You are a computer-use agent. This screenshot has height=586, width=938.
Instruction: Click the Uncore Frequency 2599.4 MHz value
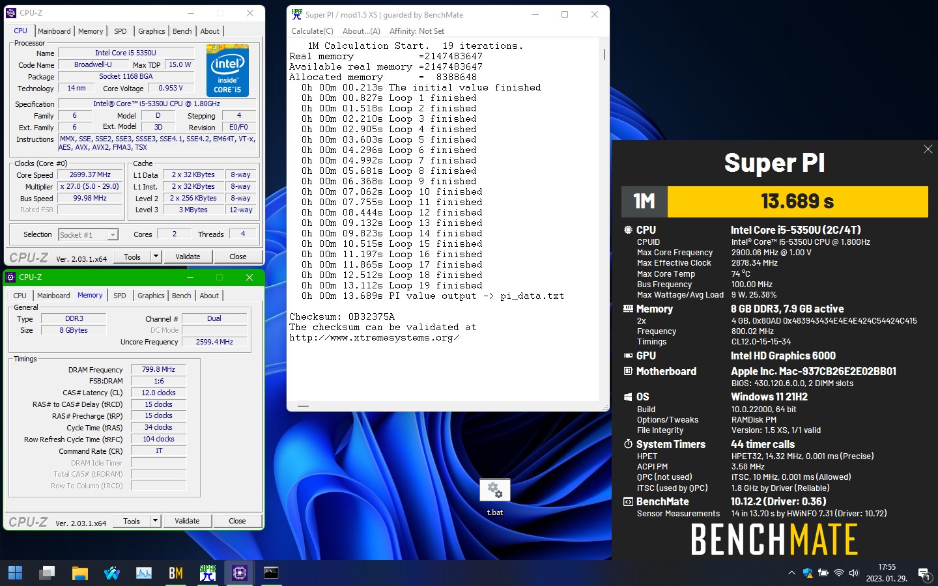[x=214, y=342]
